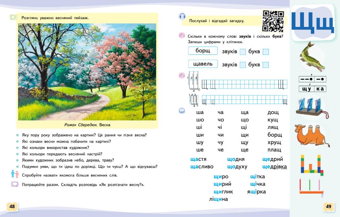This screenshot has height=217, width=340.
Task: Click the open book reading icon
Action: coord(182,111)
